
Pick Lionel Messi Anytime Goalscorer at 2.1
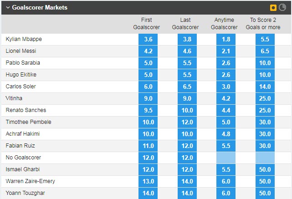pos(226,51)
